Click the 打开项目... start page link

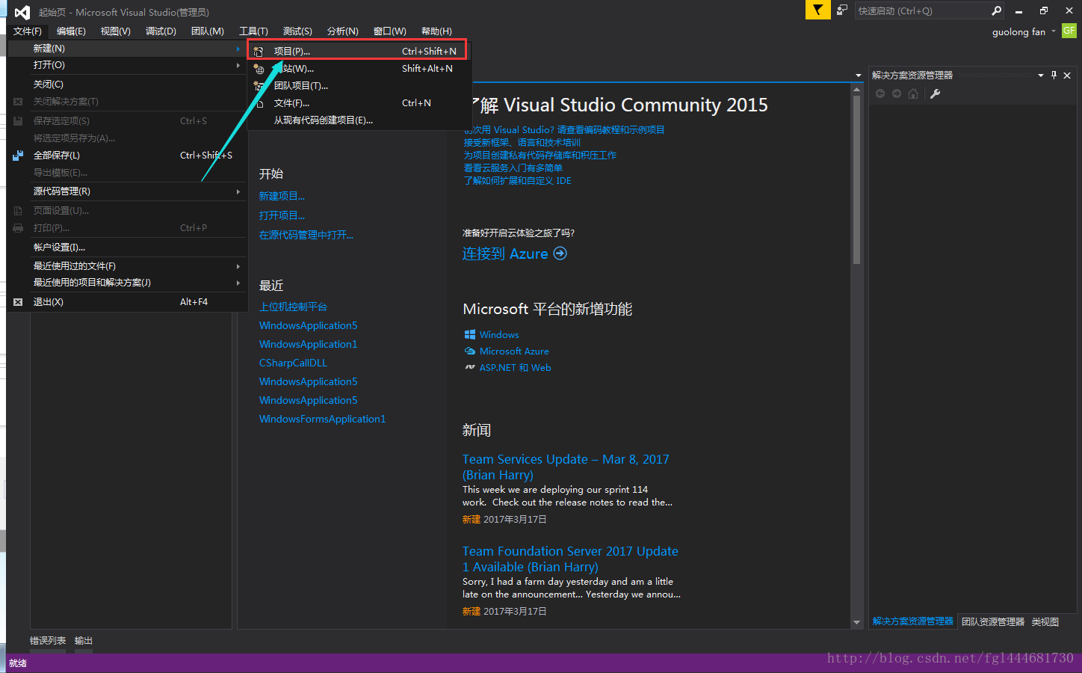click(282, 215)
